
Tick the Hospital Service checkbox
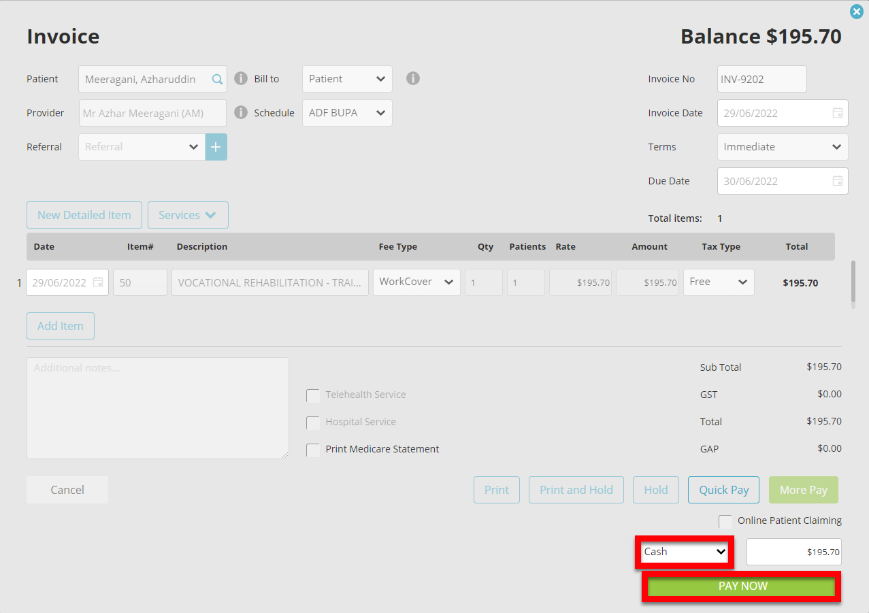(x=313, y=423)
